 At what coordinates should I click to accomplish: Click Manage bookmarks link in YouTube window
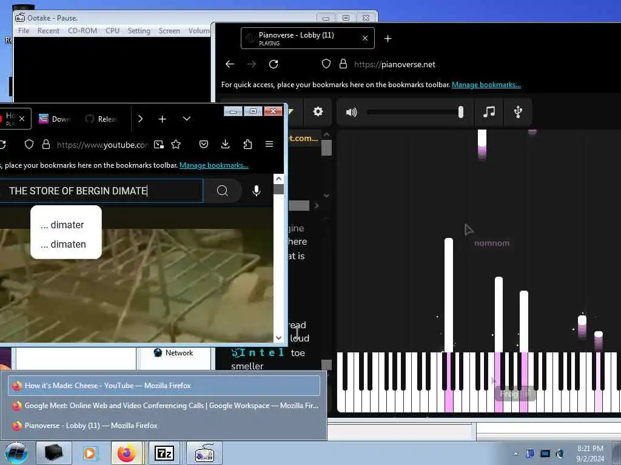tap(214, 165)
